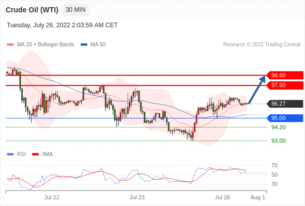Click the green 94.20 support level
Screen dimensions: 305x206
pos(278,127)
